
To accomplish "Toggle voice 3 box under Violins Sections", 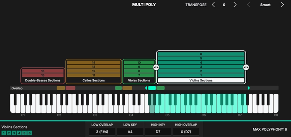I will pos(14,133).
